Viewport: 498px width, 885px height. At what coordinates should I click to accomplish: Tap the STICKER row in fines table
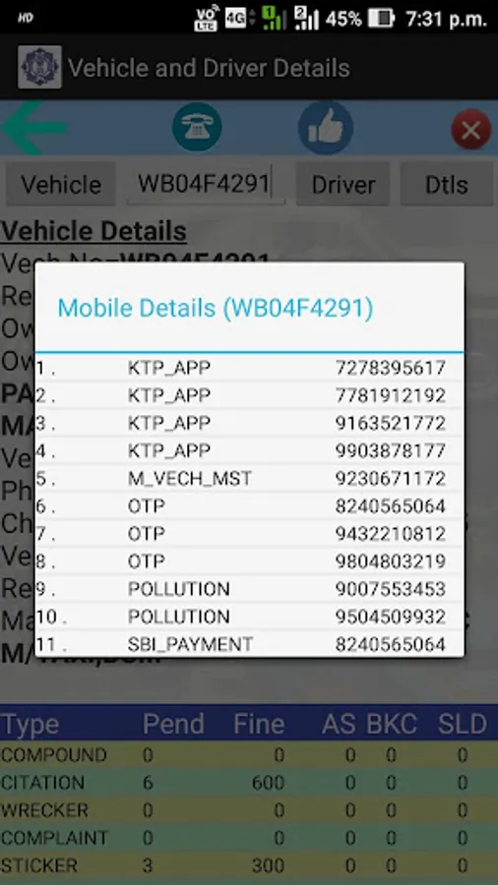click(x=249, y=865)
